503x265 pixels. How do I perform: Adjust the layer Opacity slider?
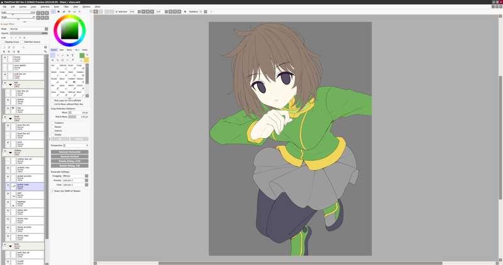(28, 33)
